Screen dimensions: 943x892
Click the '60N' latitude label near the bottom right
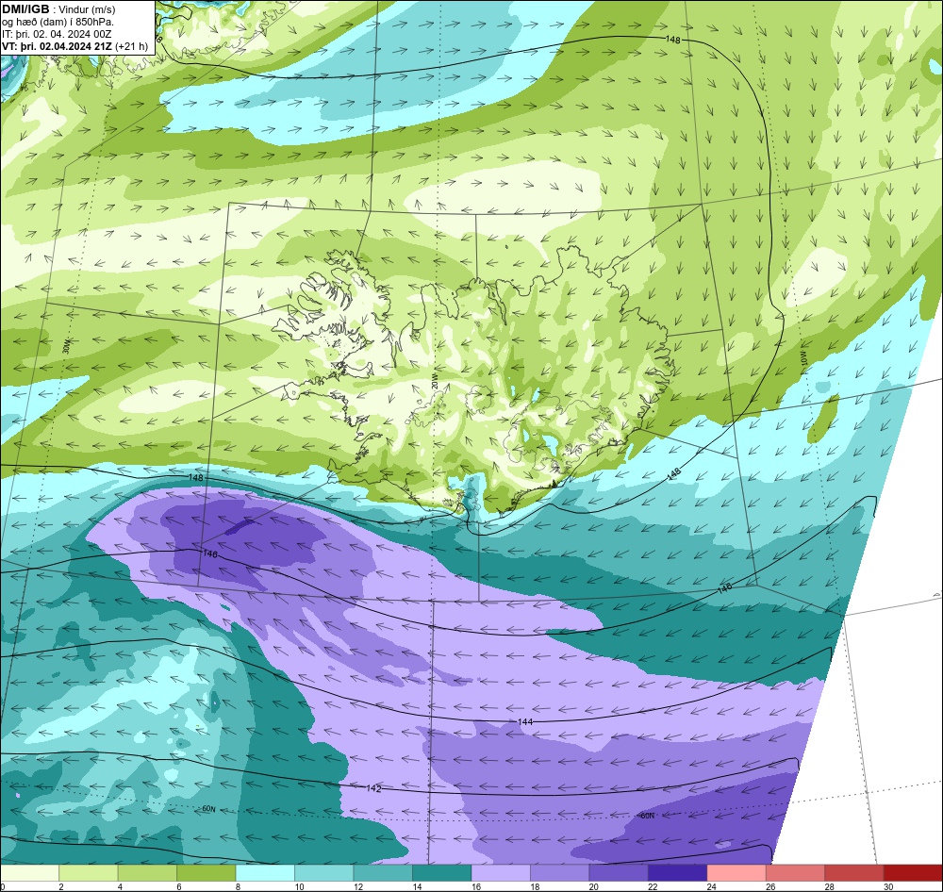coord(647,816)
